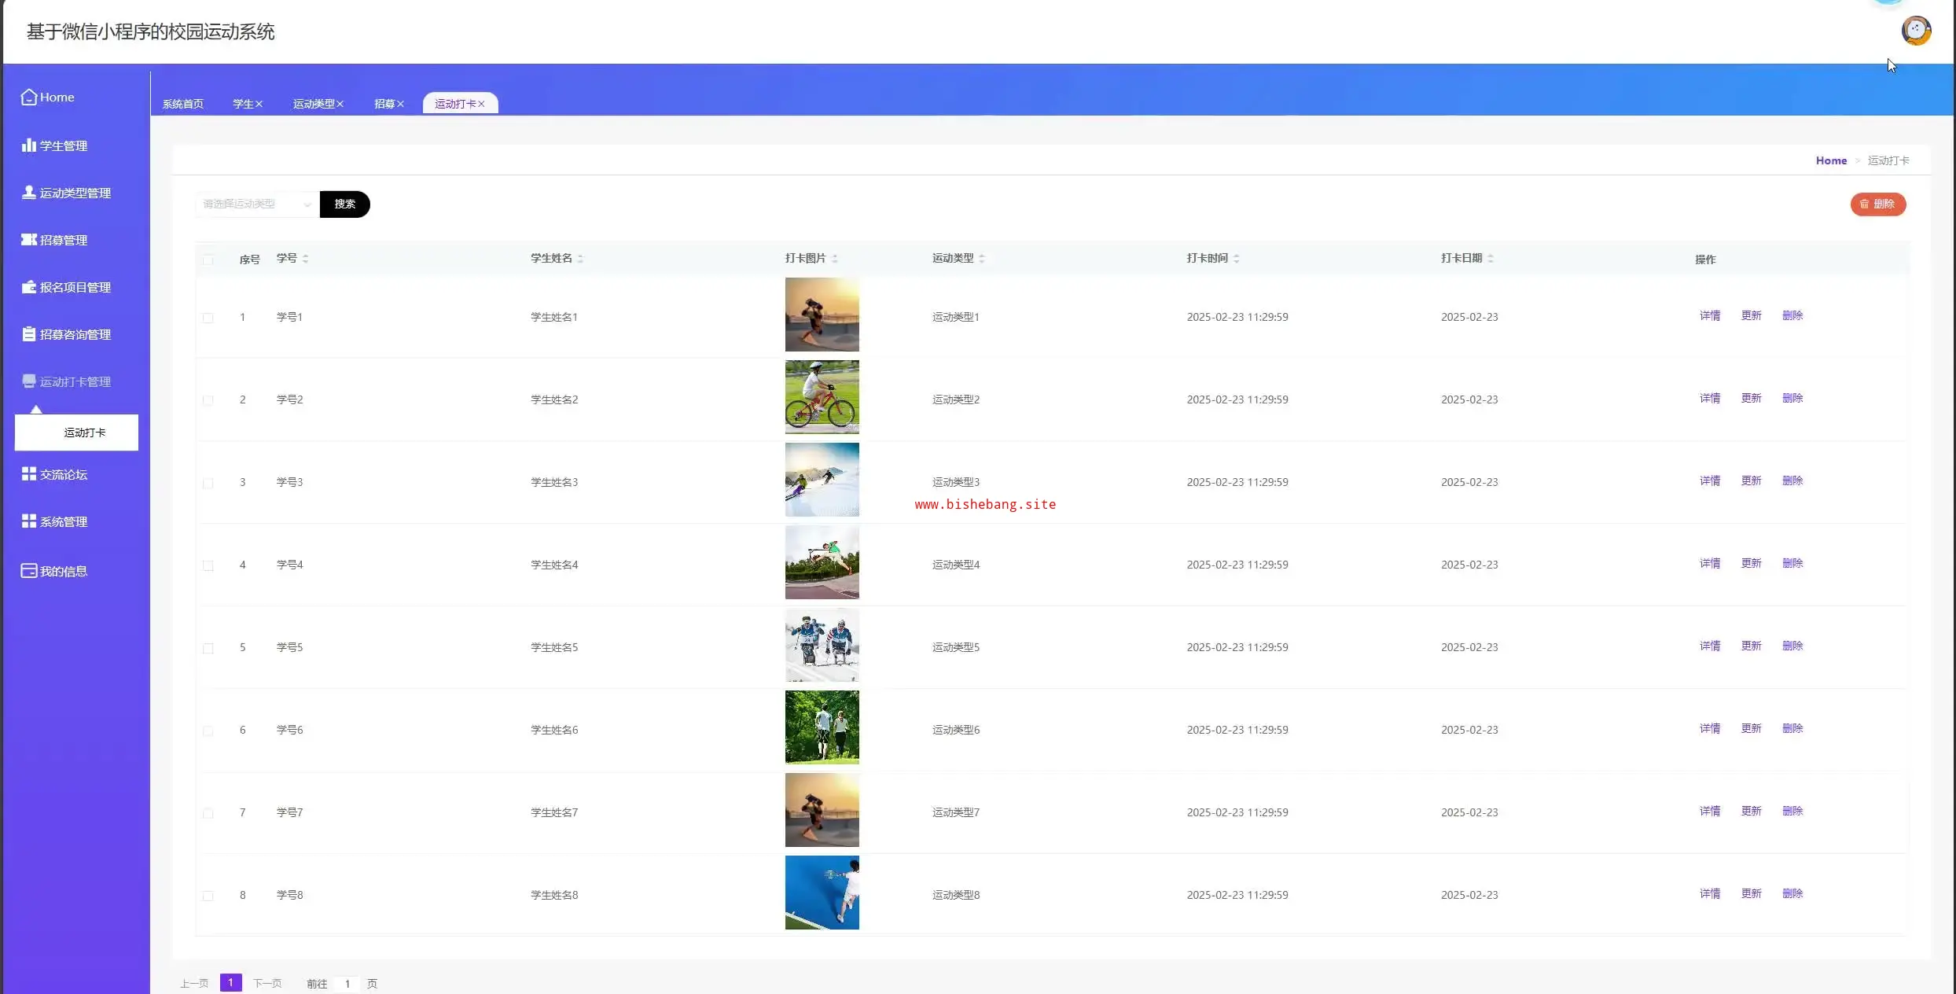Sort by 打卡时间 column arrows
The width and height of the screenshot is (1956, 994).
point(1237,259)
